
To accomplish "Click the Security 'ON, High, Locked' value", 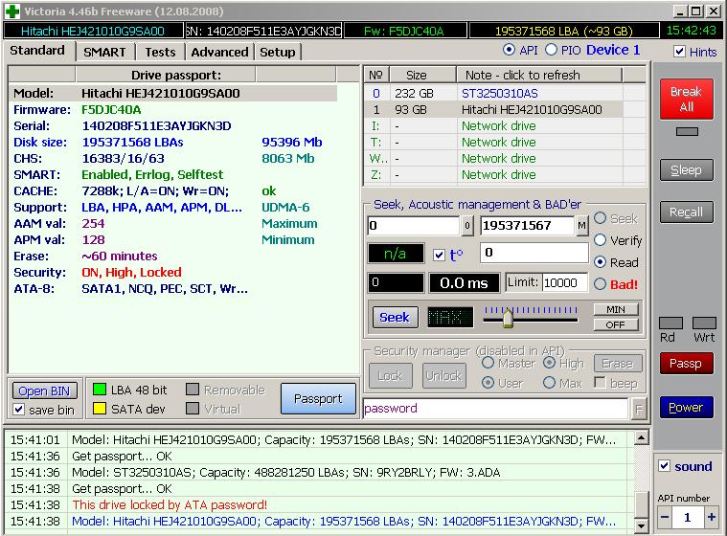I will coord(131,272).
